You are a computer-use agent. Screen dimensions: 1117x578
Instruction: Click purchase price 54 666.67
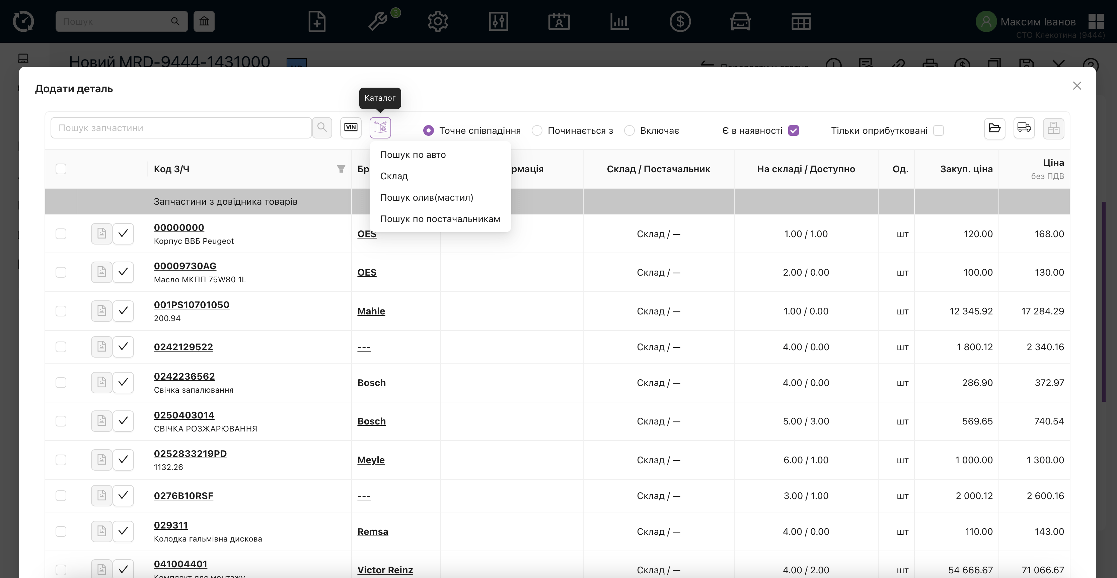970,570
